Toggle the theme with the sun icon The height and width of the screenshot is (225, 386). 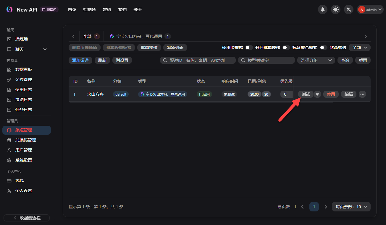[x=335, y=9]
